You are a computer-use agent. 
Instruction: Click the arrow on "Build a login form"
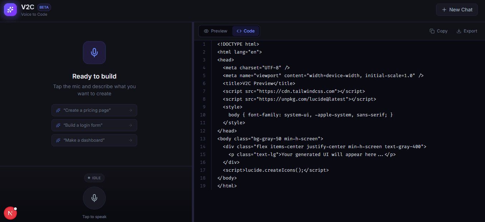coord(130,125)
